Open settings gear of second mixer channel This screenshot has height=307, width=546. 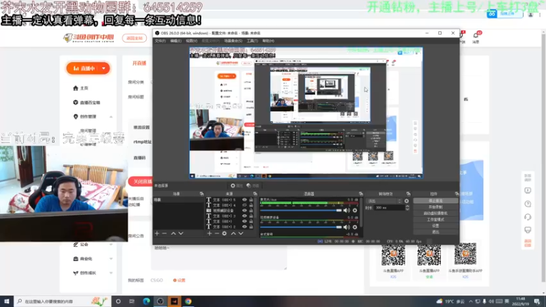pos(355,227)
